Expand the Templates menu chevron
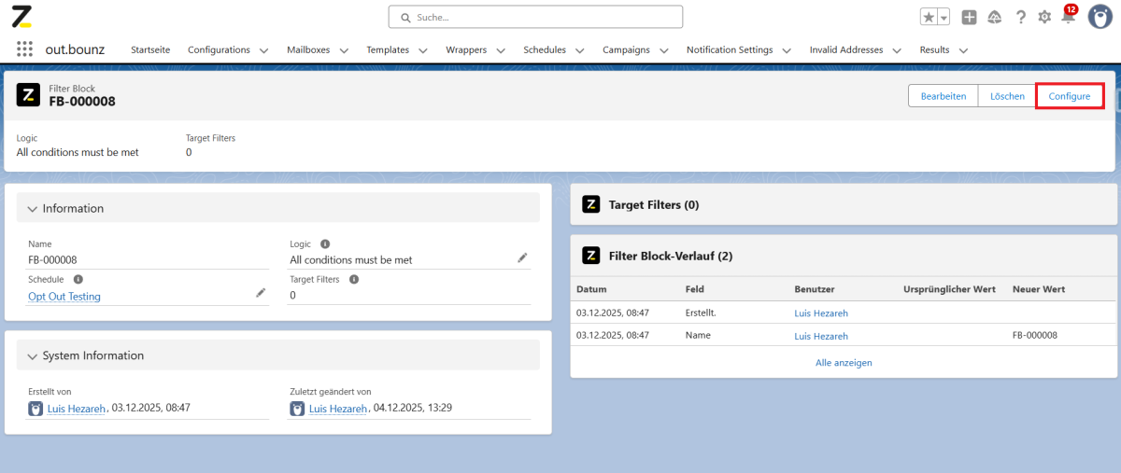The width and height of the screenshot is (1121, 473). pyautogui.click(x=422, y=50)
